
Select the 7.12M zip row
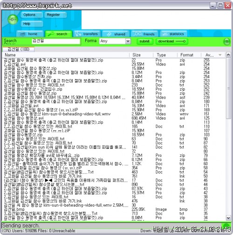coord(113,155)
